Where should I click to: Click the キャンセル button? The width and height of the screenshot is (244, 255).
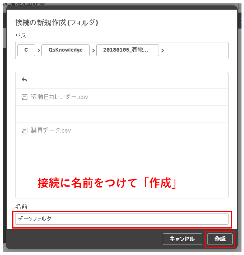pyautogui.click(x=182, y=239)
